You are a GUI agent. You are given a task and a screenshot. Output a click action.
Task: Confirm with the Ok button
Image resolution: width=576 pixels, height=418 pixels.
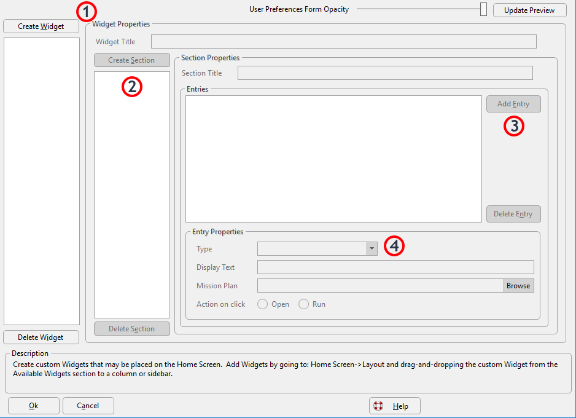coord(33,406)
